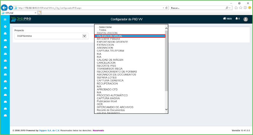Open the user avatar profile menu
The image size is (253, 135).
246,19
